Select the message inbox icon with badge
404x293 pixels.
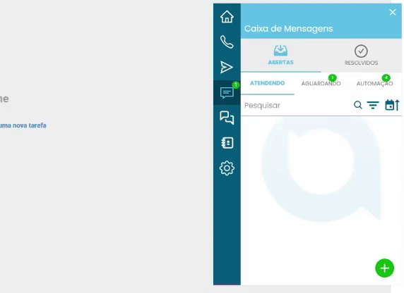(227, 92)
